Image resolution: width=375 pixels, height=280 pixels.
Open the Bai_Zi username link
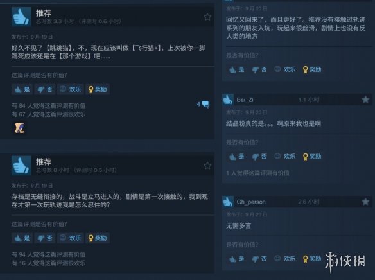click(245, 100)
